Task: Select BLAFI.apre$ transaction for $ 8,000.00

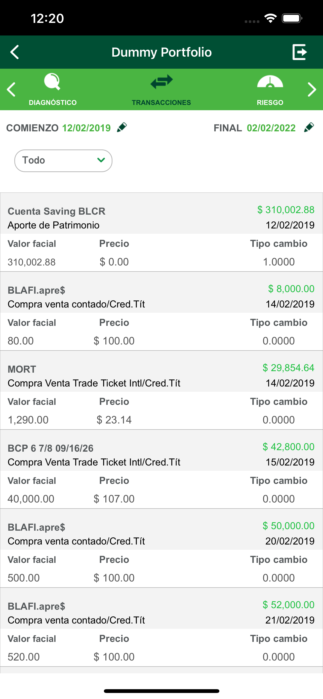Action: 161,311
